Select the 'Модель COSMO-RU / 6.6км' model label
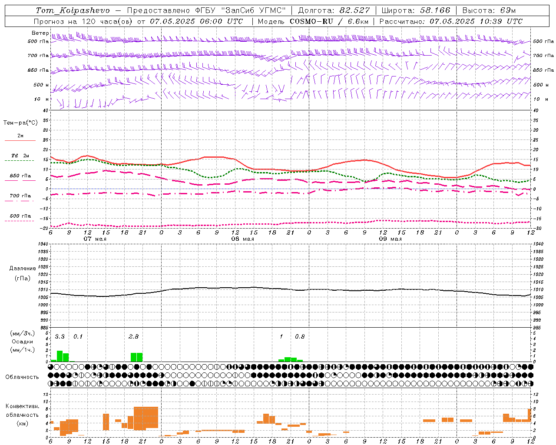The image size is (556, 445). [313, 21]
